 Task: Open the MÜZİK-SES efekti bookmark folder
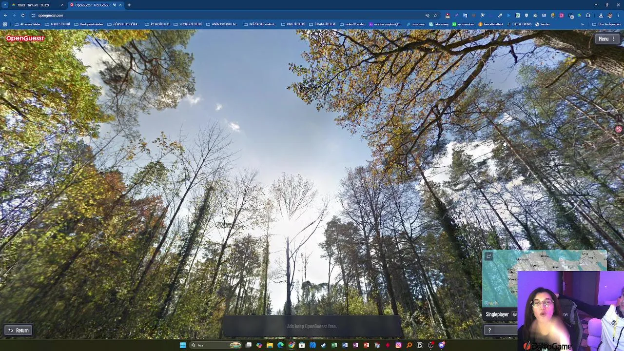(260, 24)
